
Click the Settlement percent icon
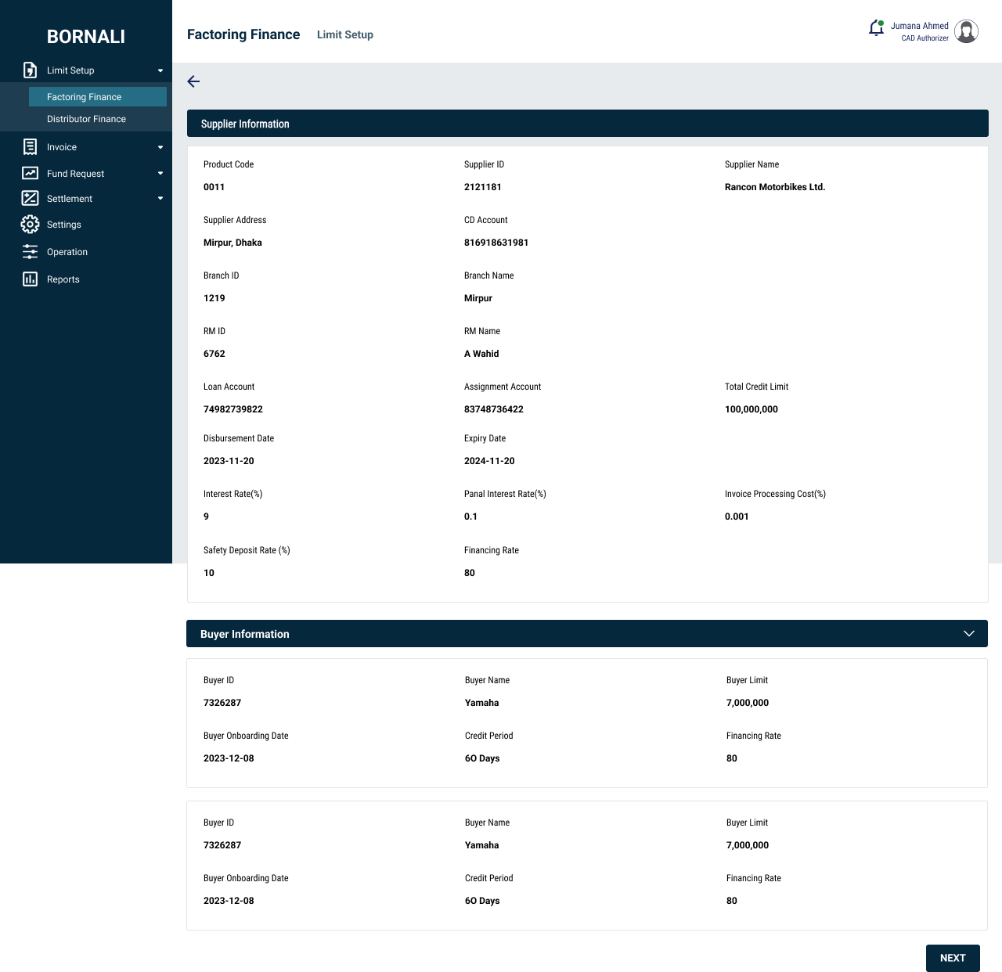point(30,198)
